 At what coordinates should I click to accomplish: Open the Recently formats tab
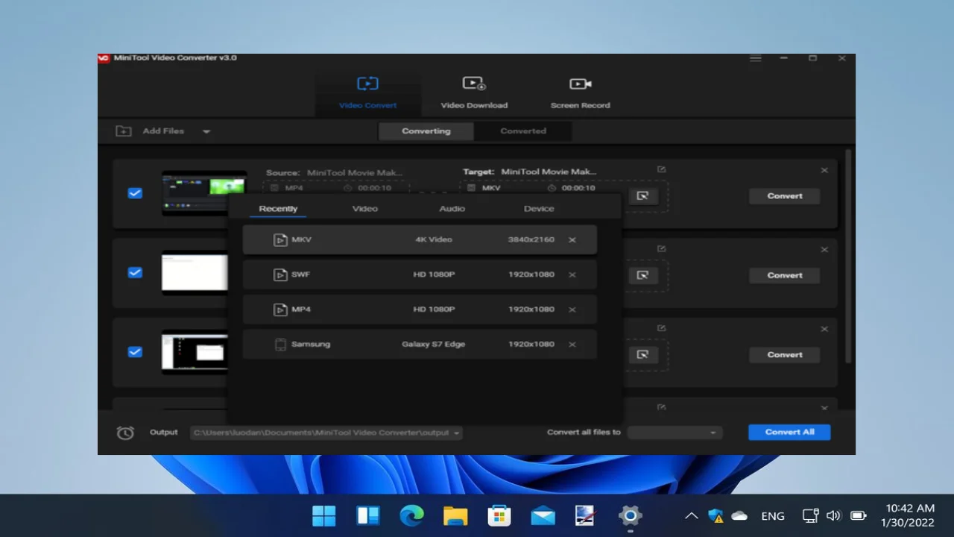click(278, 209)
